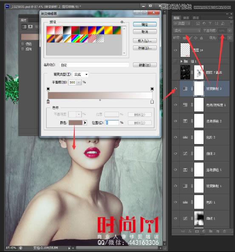
Task: Switch to 通道 Channels tab
Action: click(x=186, y=18)
